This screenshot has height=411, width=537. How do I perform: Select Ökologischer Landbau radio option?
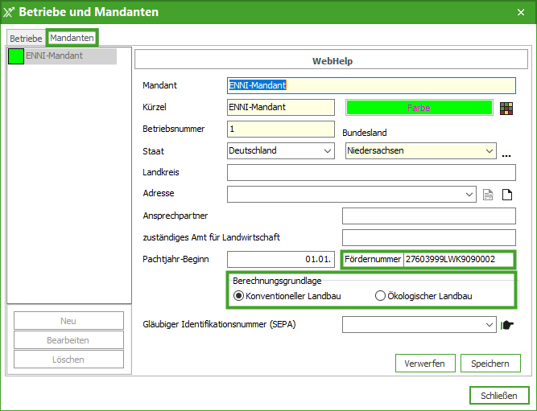[380, 296]
